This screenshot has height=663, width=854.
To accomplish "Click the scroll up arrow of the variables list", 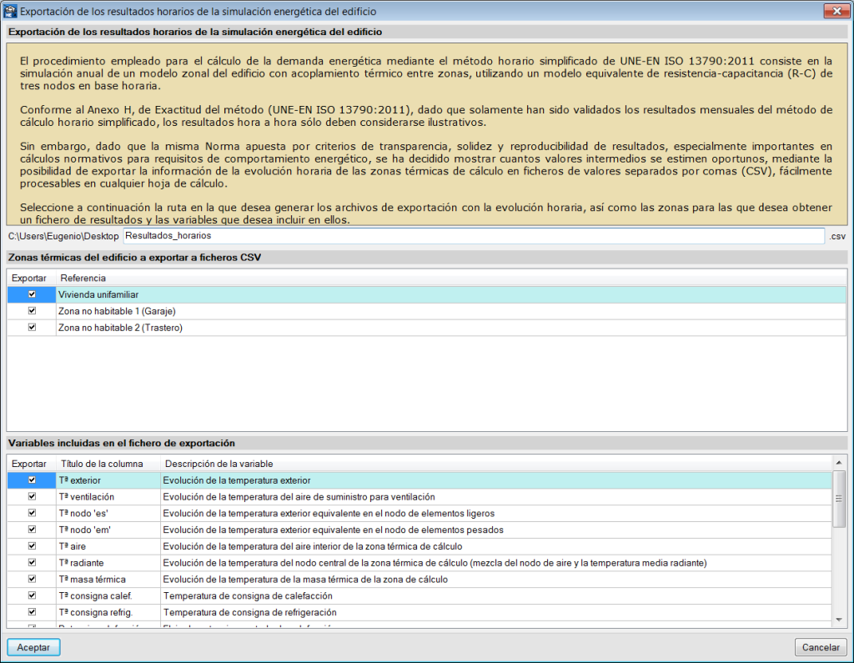I will pyautogui.click(x=839, y=463).
